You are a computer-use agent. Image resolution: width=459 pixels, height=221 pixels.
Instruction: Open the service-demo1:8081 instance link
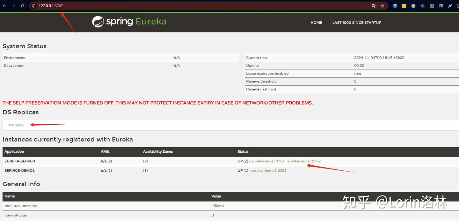[269, 170]
